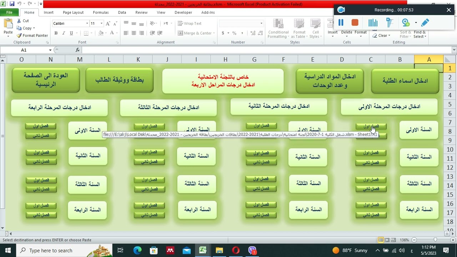Open File Explorer from taskbar

point(219,250)
